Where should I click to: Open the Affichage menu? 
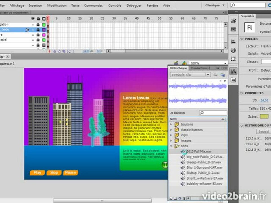click(17, 6)
